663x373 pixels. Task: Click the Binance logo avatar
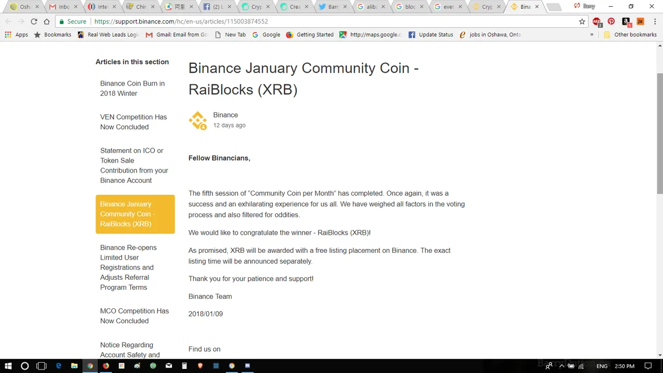(197, 120)
